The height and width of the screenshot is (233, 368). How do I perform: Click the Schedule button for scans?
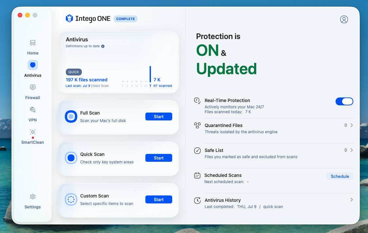tap(340, 176)
